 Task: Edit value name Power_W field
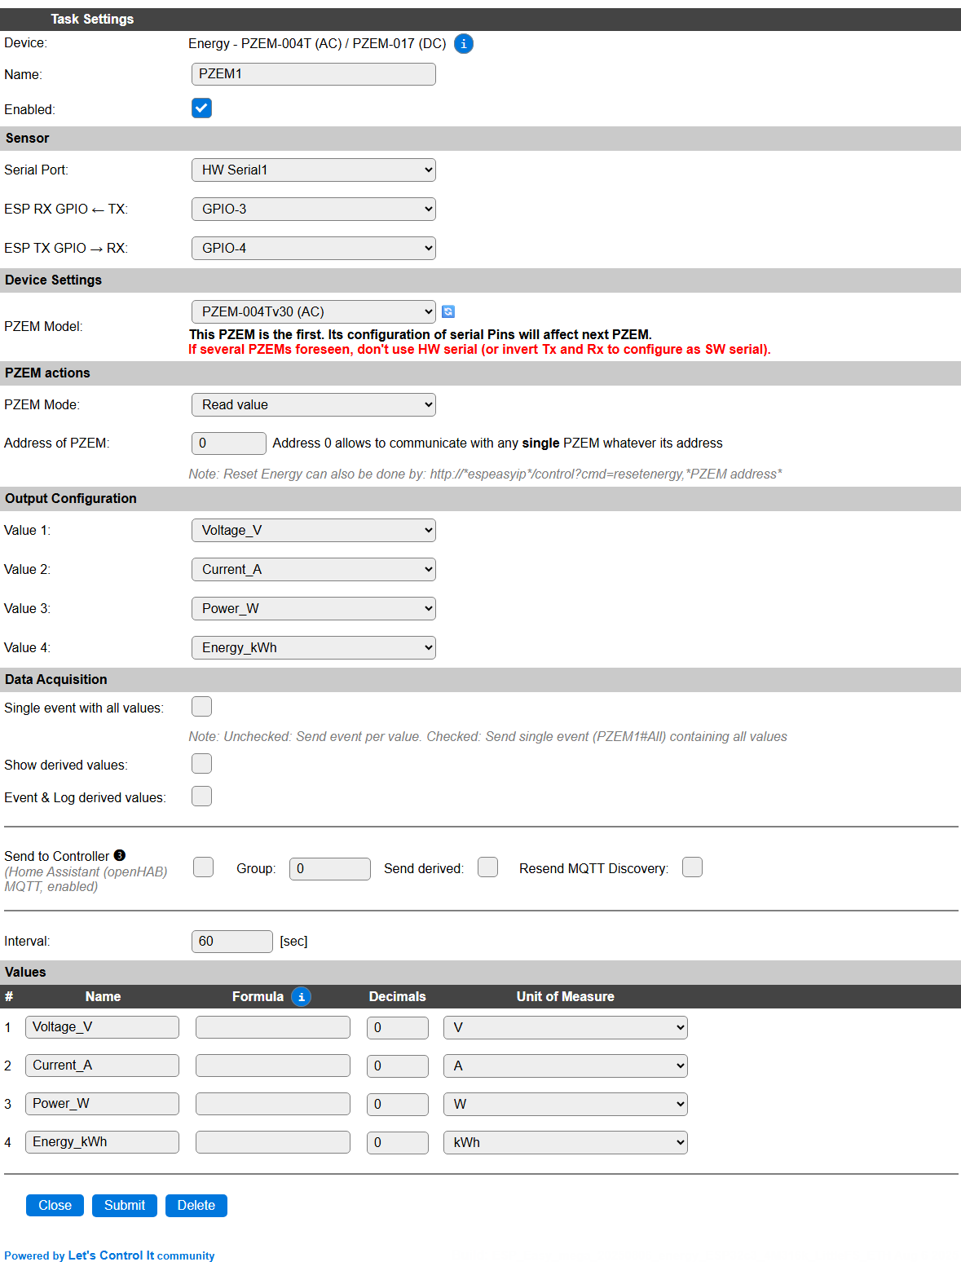click(102, 1103)
